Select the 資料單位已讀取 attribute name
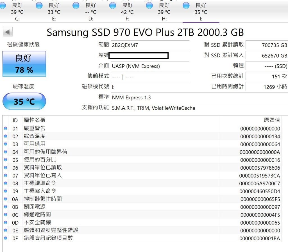Image resolution: width=288 pixels, height=252 pixels. [43, 167]
